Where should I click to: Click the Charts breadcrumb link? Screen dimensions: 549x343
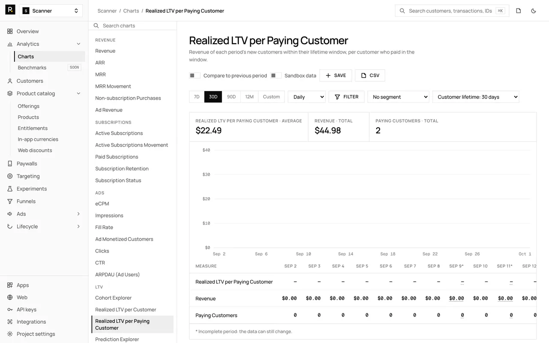[131, 11]
